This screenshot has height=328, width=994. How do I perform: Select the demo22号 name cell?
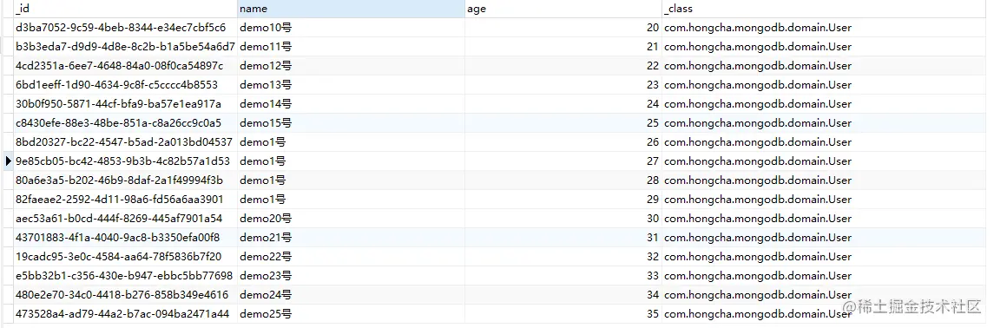352,257
